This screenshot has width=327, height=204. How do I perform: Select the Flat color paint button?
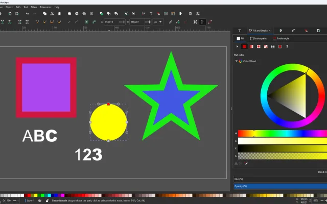[x=244, y=46]
